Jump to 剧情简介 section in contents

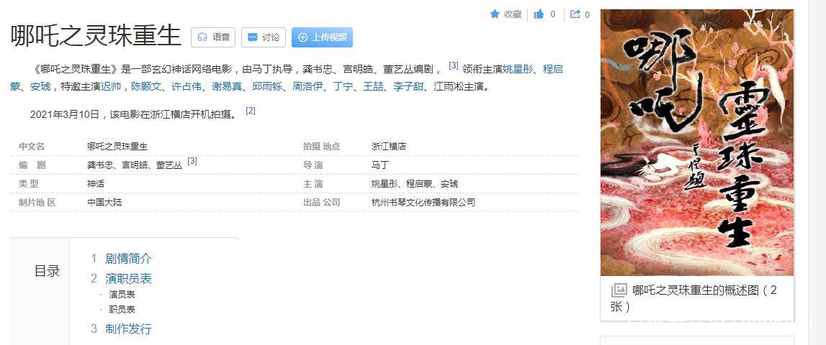pyautogui.click(x=128, y=259)
